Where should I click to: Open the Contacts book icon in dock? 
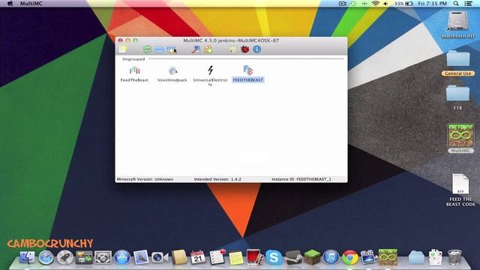click(179, 257)
